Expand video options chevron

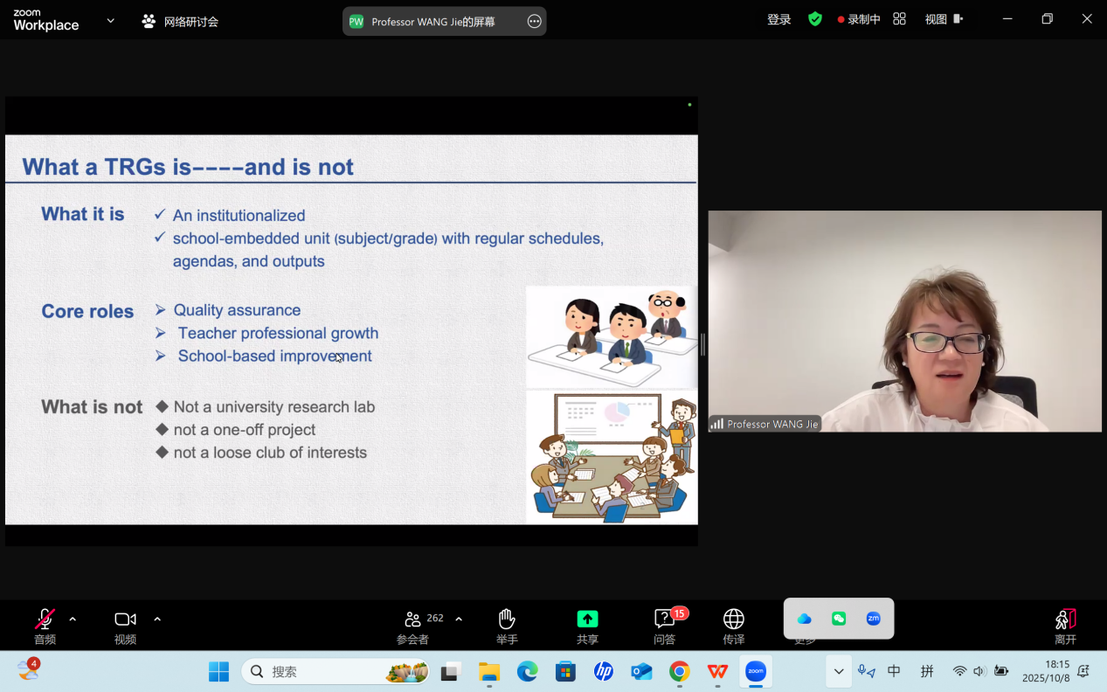(157, 619)
